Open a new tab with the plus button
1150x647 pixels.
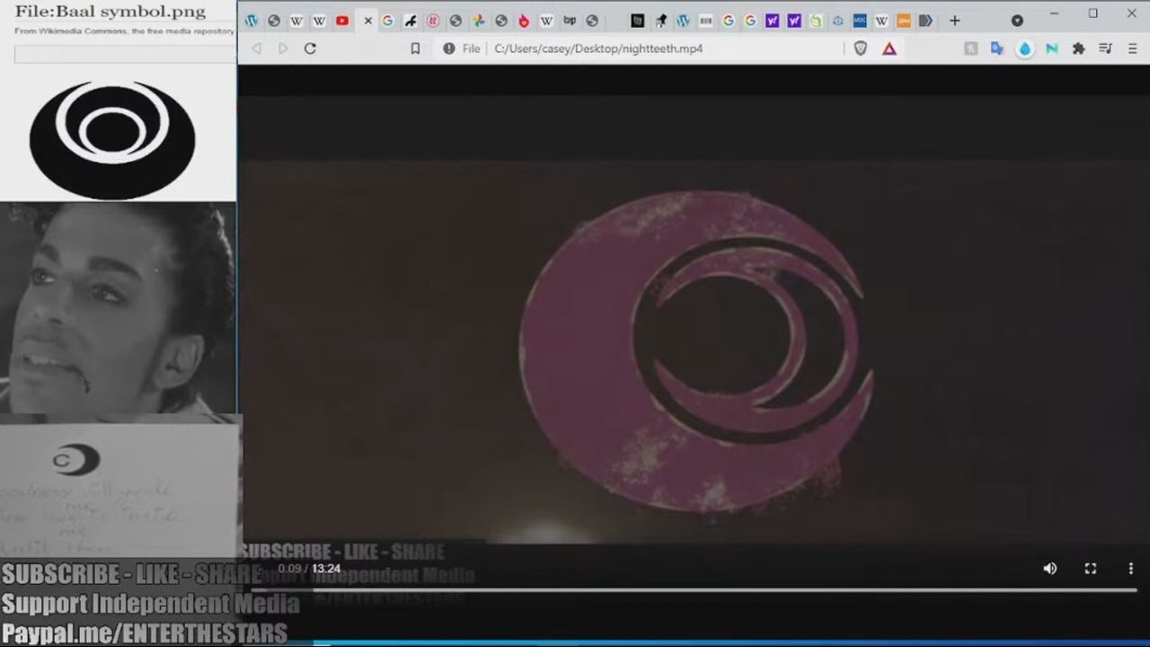click(954, 21)
